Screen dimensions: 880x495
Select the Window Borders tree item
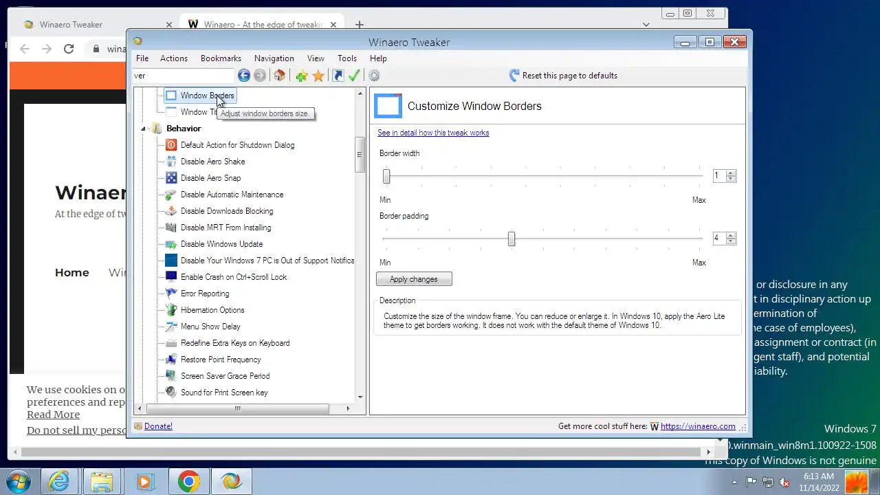(201, 96)
